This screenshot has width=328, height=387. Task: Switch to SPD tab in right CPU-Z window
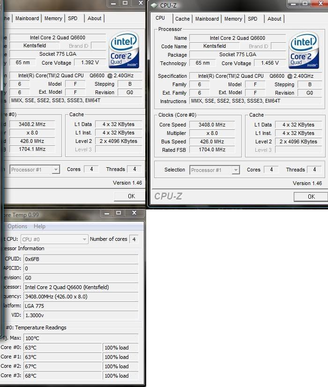(x=253, y=19)
